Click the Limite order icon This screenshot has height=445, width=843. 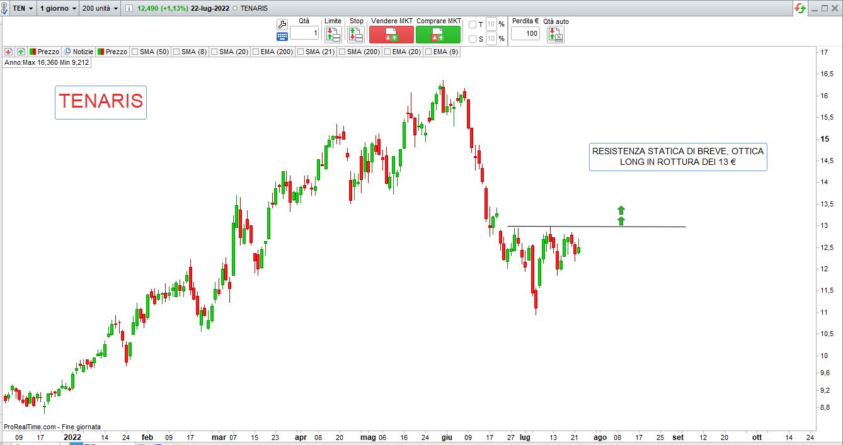tap(333, 35)
